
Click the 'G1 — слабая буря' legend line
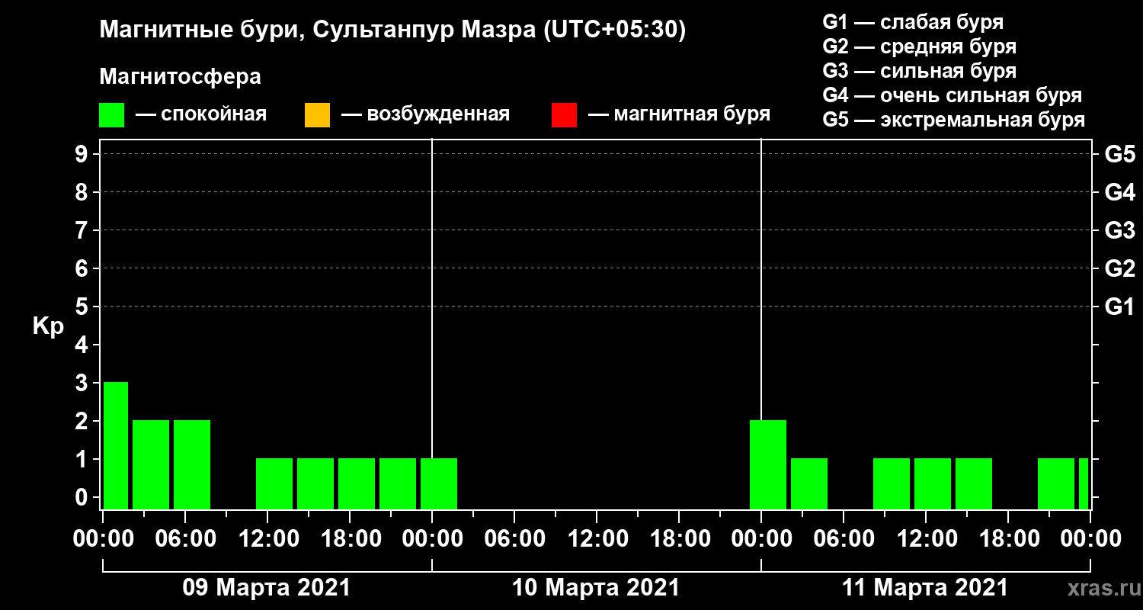pyautogui.click(x=913, y=22)
